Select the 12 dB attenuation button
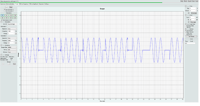Screen dimensions: 200x106 [x=11, y=15]
